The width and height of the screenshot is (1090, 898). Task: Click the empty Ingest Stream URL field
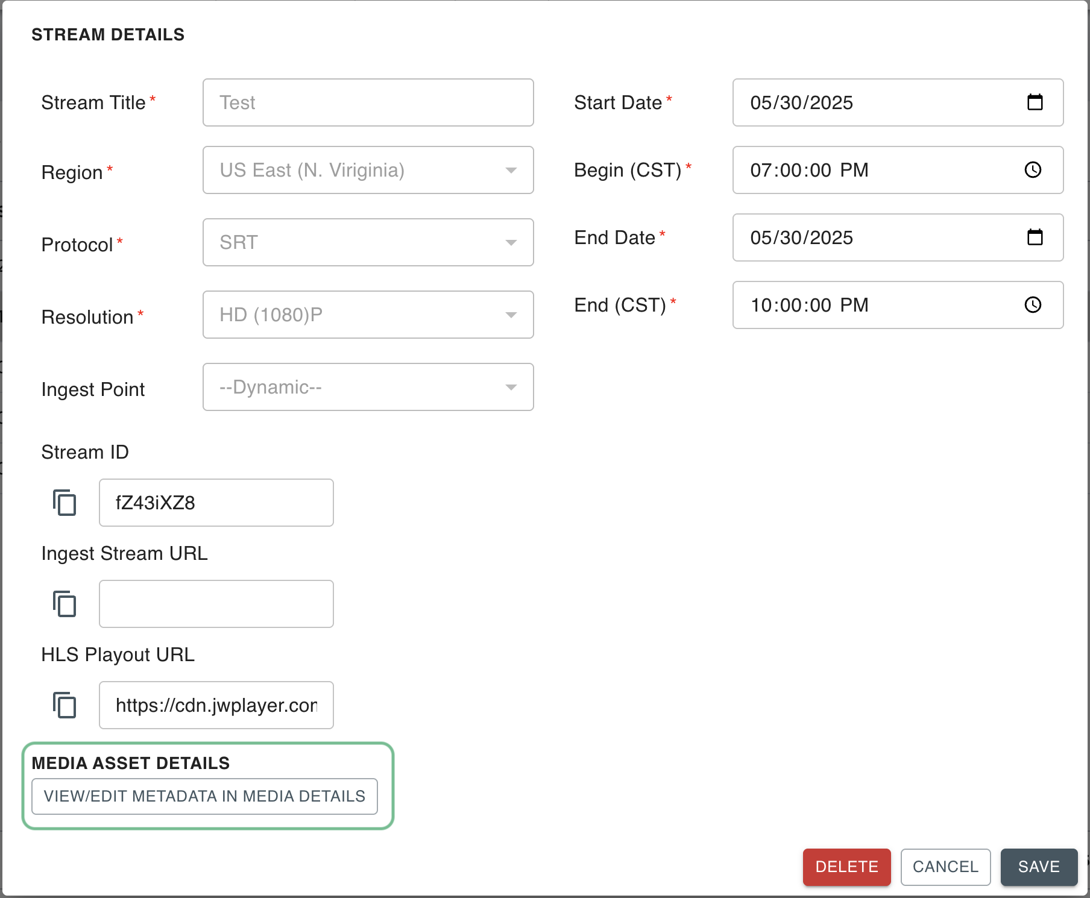[x=216, y=604]
